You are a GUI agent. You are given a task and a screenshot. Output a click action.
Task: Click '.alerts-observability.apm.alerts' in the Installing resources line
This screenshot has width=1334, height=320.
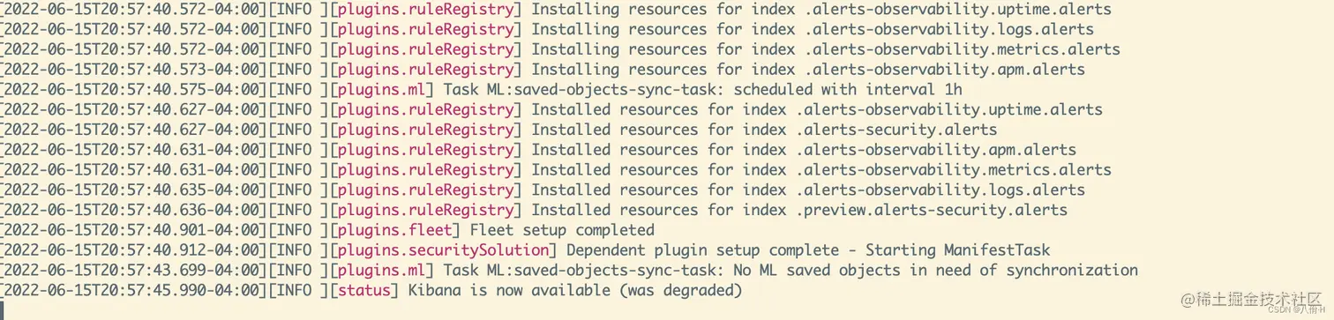944,70
